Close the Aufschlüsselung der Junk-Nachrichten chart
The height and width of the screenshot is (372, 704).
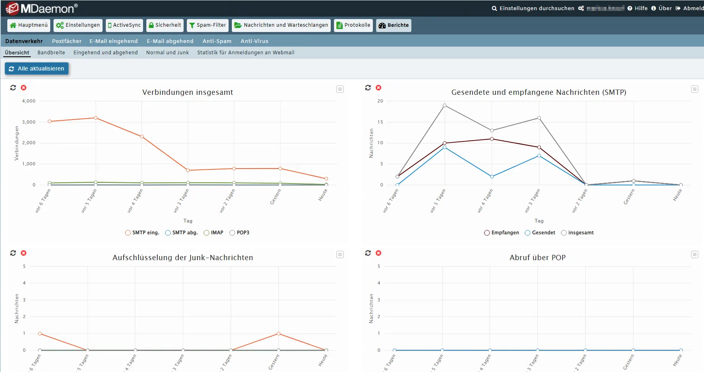24,253
